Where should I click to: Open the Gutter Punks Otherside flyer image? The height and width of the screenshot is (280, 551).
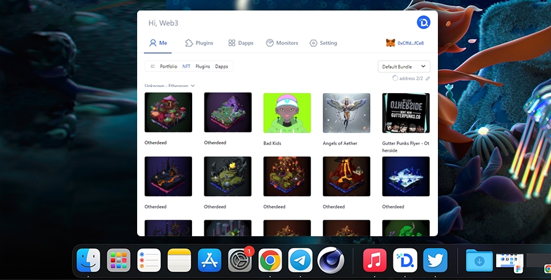(x=406, y=113)
